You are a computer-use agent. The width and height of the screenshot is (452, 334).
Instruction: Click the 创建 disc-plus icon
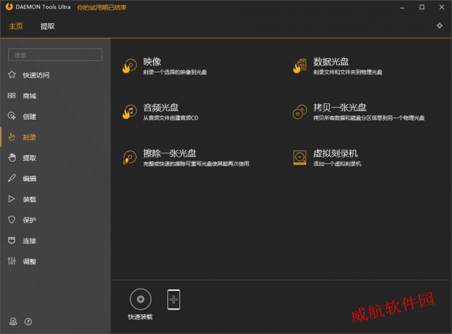[x=12, y=116]
